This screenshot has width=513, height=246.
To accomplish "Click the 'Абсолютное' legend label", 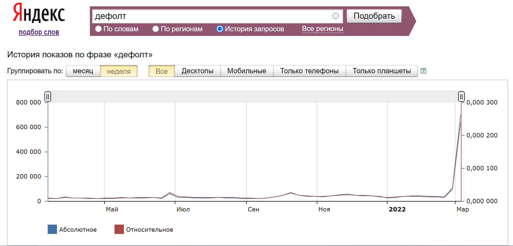I will pos(78,230).
